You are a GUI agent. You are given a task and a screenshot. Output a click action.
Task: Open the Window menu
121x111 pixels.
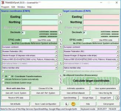(21, 7)
